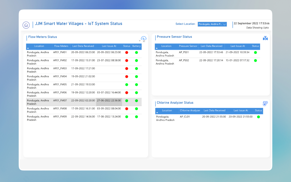The image size is (291, 182).
Task: Click battery indicator for AP01_FM09
Action: click(136, 117)
